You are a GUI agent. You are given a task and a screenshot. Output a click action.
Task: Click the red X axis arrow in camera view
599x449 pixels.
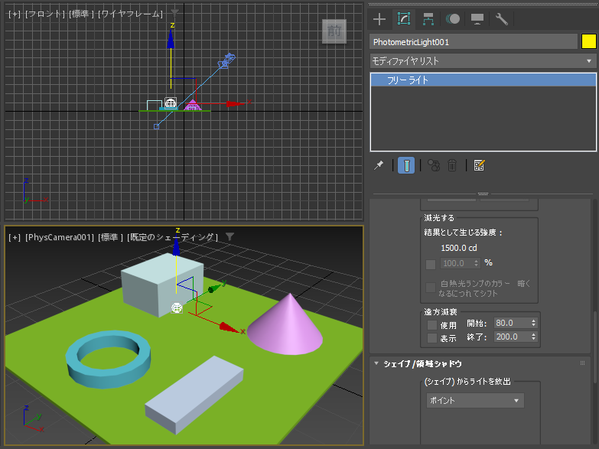tap(230, 327)
